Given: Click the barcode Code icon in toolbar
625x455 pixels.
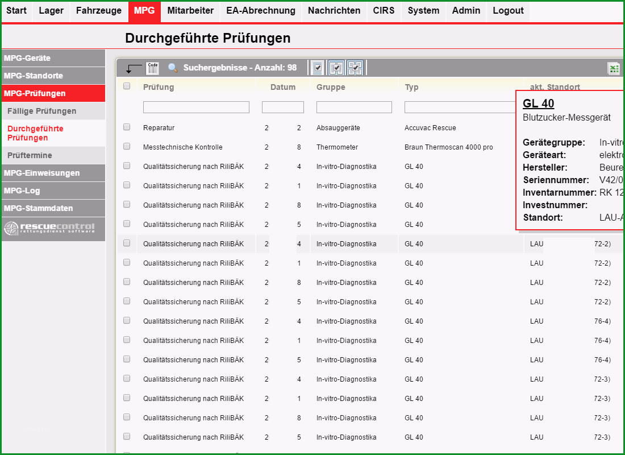Looking at the screenshot, I should [152, 68].
